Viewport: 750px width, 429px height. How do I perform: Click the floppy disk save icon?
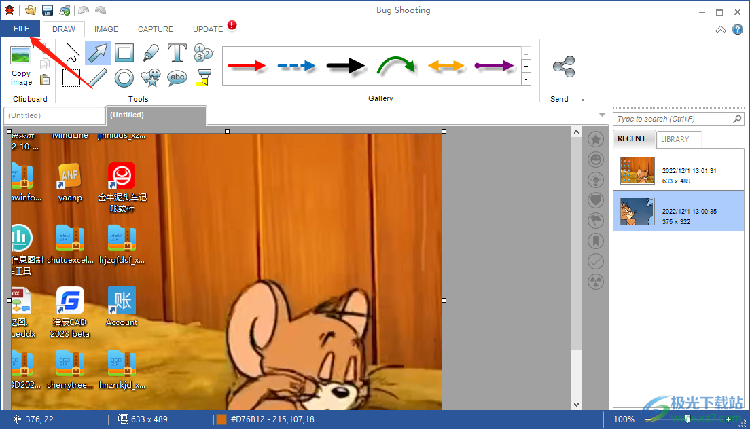pyautogui.click(x=48, y=10)
